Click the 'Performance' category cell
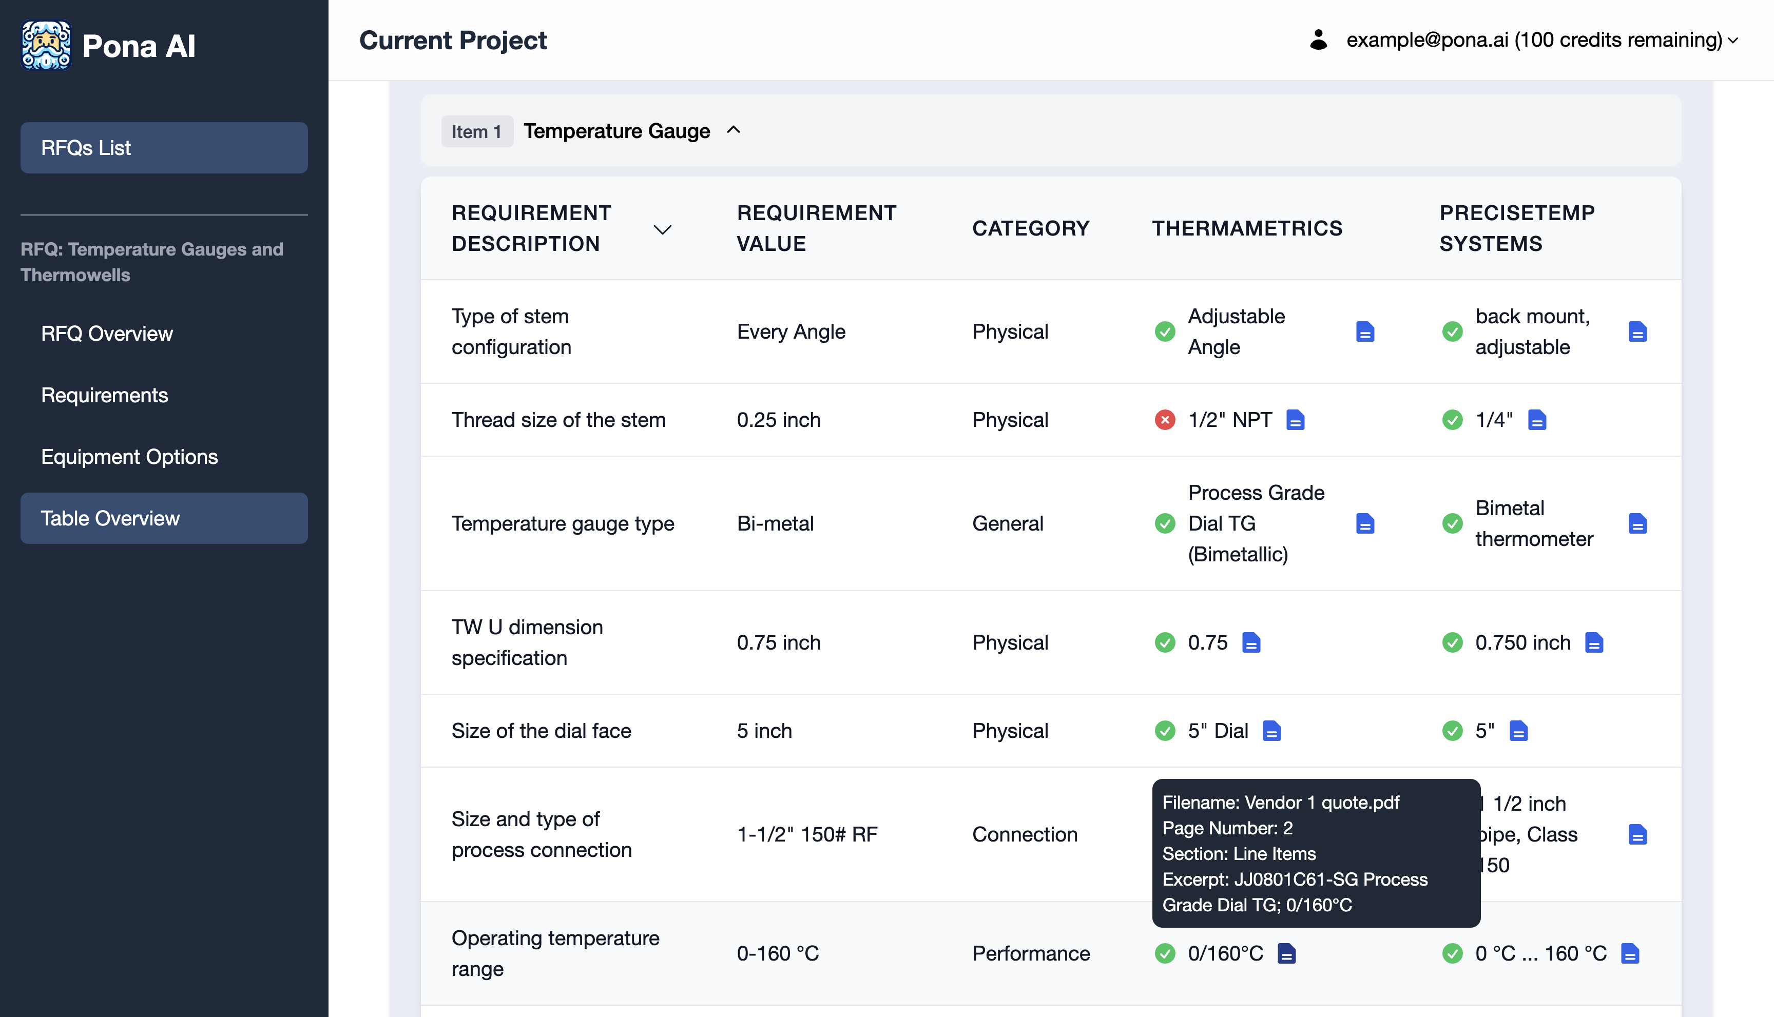The image size is (1774, 1017). [1031, 953]
